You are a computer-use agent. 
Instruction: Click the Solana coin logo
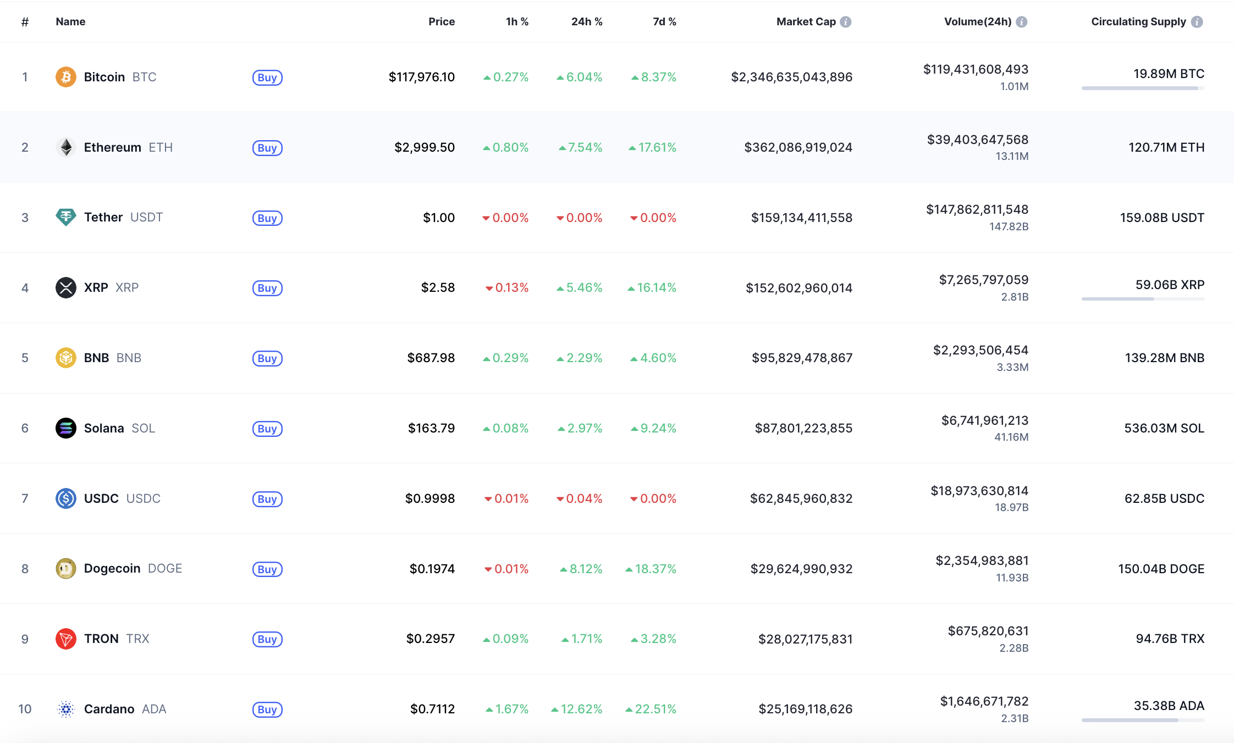pos(66,428)
